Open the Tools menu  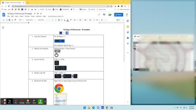[33, 16]
